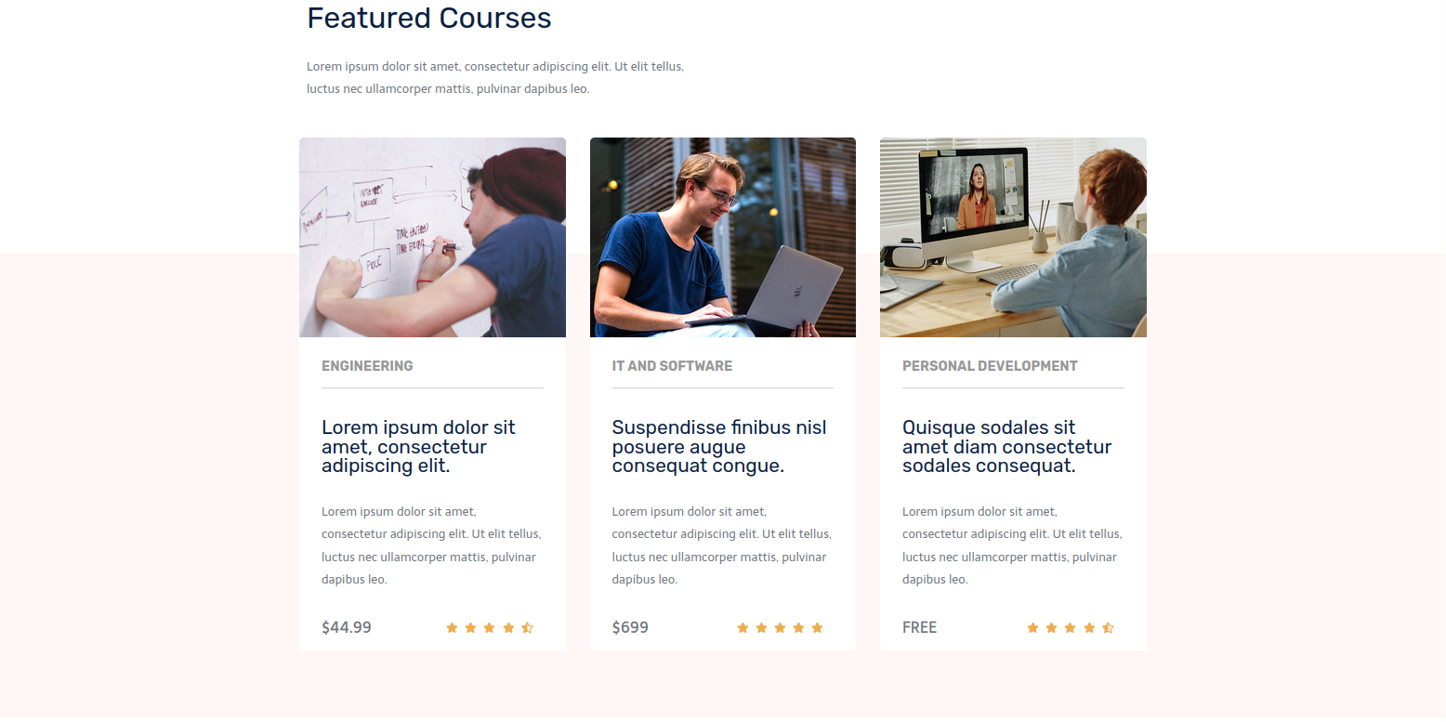The image size is (1446, 722).
Task: Click the last star of the IT and Software rating
Action: [x=818, y=628]
